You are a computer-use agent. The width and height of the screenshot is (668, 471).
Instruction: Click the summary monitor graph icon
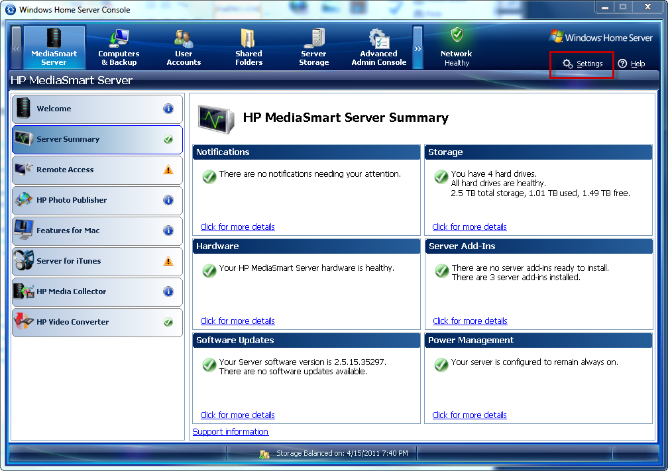point(216,120)
